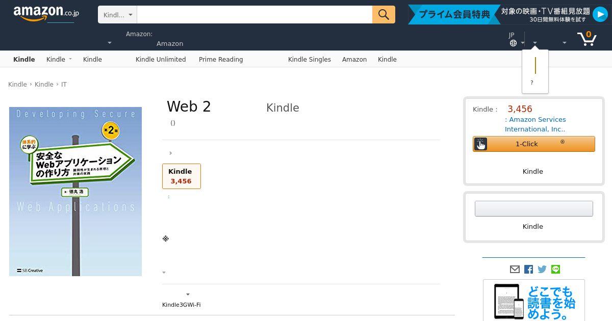Screen dimensions: 612x321
Task: Share the book on Twitter
Action: tap(542, 269)
